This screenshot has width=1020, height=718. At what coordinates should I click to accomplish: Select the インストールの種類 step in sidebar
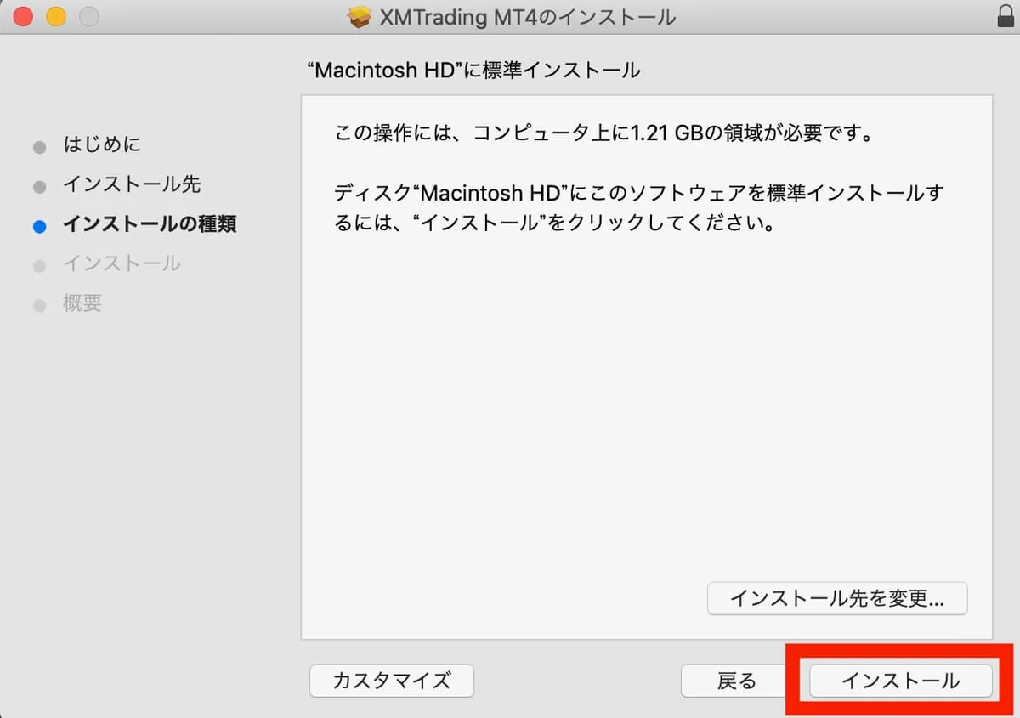coord(150,224)
